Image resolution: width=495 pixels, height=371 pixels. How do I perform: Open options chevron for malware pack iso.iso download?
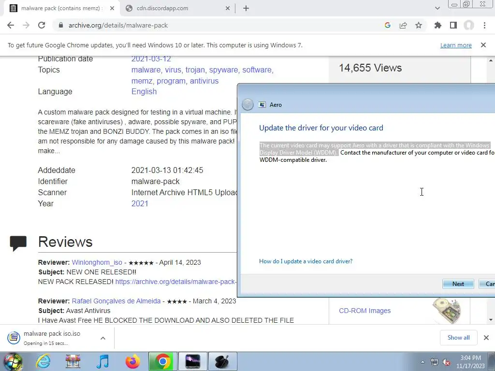[103, 338]
